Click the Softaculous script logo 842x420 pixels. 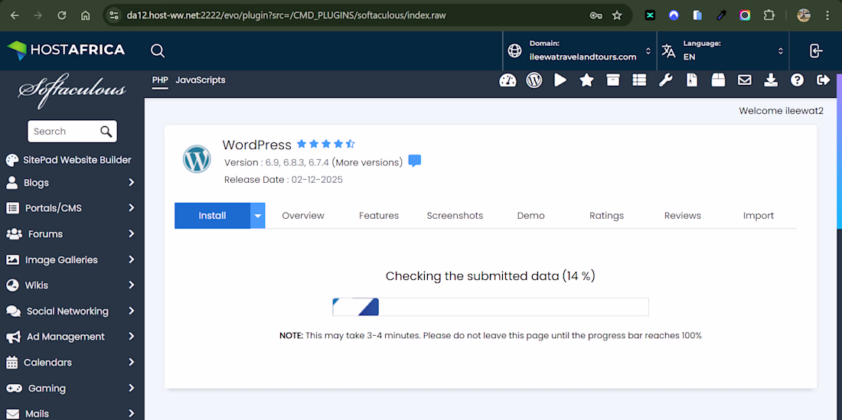point(72,90)
